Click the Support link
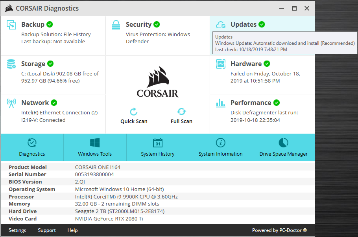The image size is (358, 237). point(47,230)
